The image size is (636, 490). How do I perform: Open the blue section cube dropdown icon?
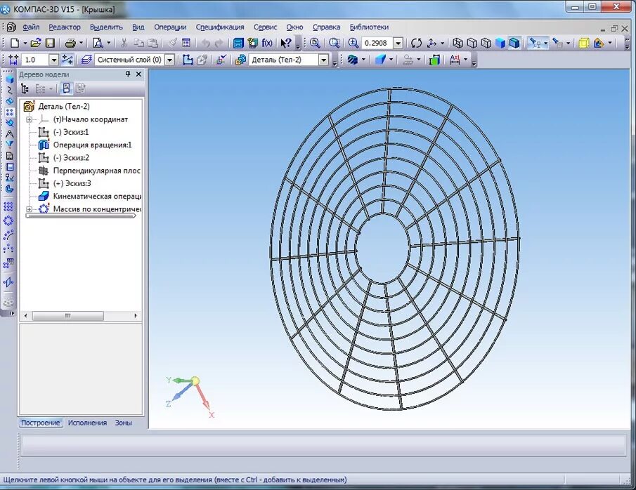click(x=379, y=60)
